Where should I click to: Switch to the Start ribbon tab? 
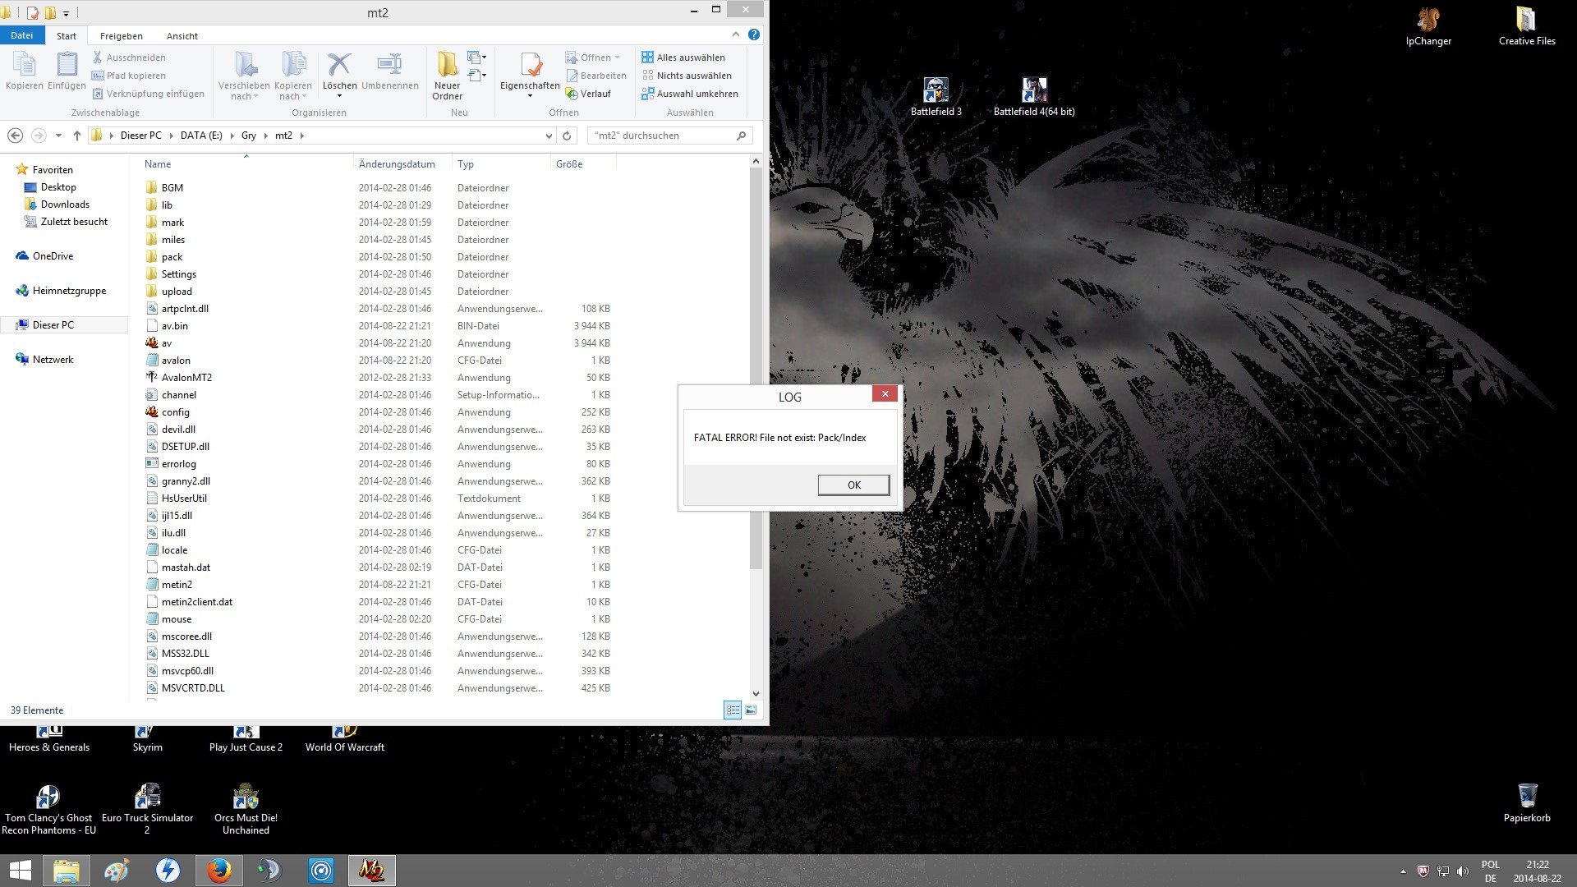click(67, 36)
